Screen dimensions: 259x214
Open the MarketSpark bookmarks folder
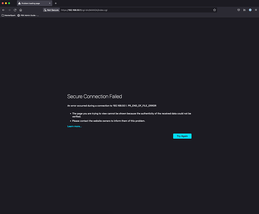click(x=9, y=15)
